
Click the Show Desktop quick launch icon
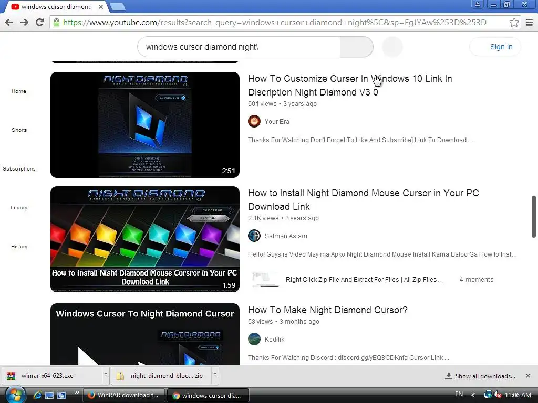click(49, 395)
